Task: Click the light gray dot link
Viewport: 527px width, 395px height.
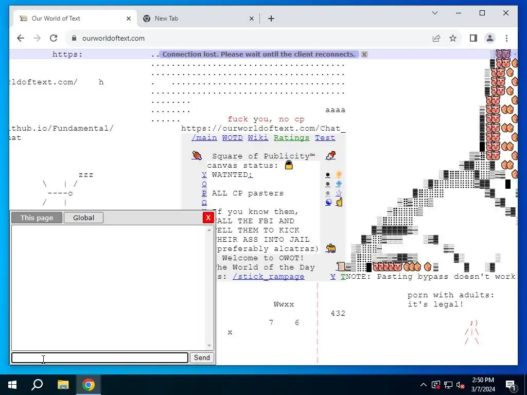Action: click(x=328, y=193)
